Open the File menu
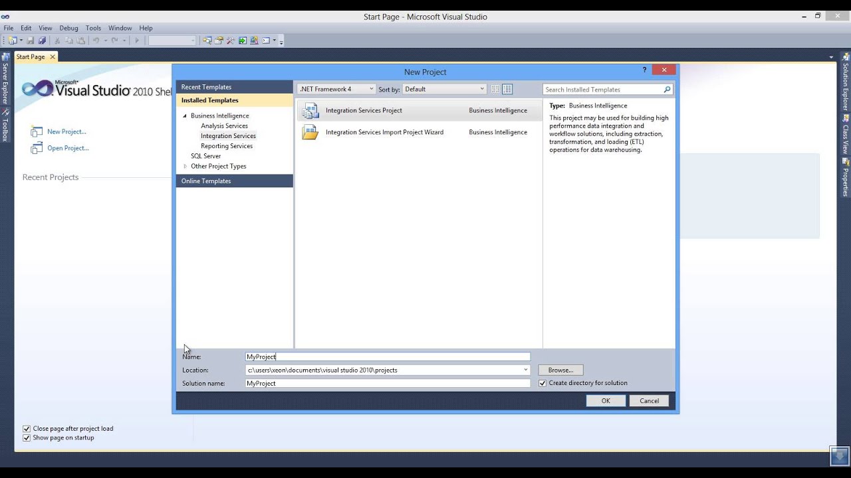Viewport: 851px width, 478px height. (x=9, y=28)
